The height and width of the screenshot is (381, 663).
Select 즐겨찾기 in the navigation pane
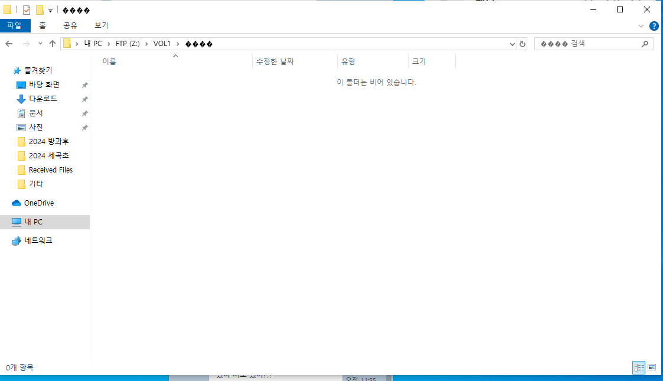[38, 71]
